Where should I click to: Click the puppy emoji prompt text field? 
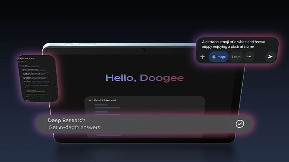coord(234,44)
